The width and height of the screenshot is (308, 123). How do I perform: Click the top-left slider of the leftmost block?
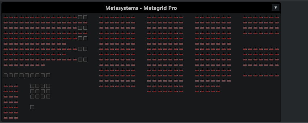coord(5,17)
